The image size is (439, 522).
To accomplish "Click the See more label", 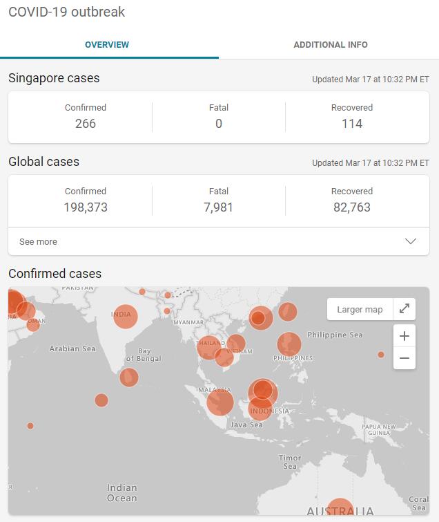I will click(x=38, y=242).
